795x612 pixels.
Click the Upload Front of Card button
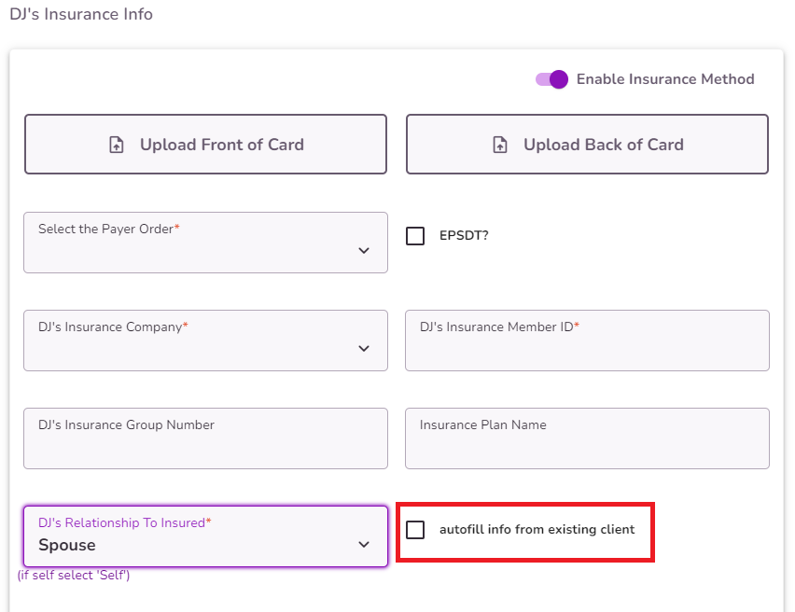pyautogui.click(x=205, y=145)
